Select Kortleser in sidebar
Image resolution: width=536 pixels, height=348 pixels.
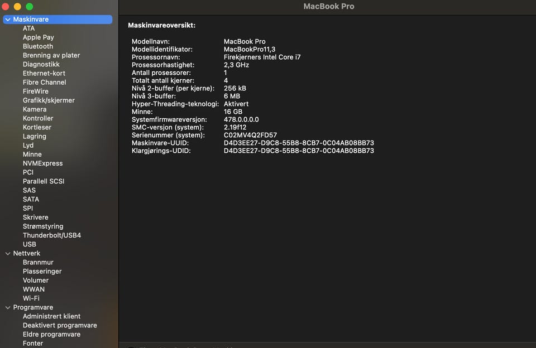[37, 127]
